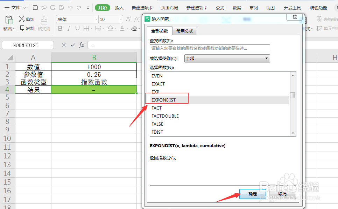Open the fill color dropdown arrow
This screenshot has width=338, height=209.
(x=115, y=29)
